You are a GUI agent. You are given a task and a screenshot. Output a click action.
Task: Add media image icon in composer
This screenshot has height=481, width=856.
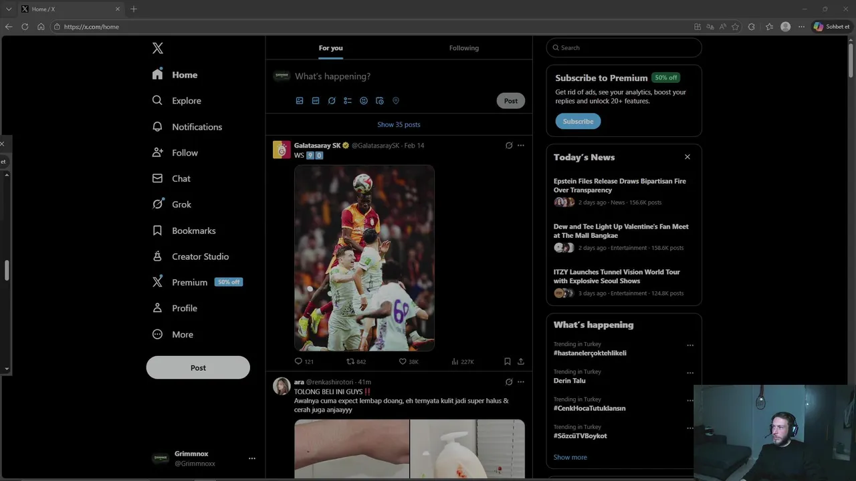click(300, 101)
